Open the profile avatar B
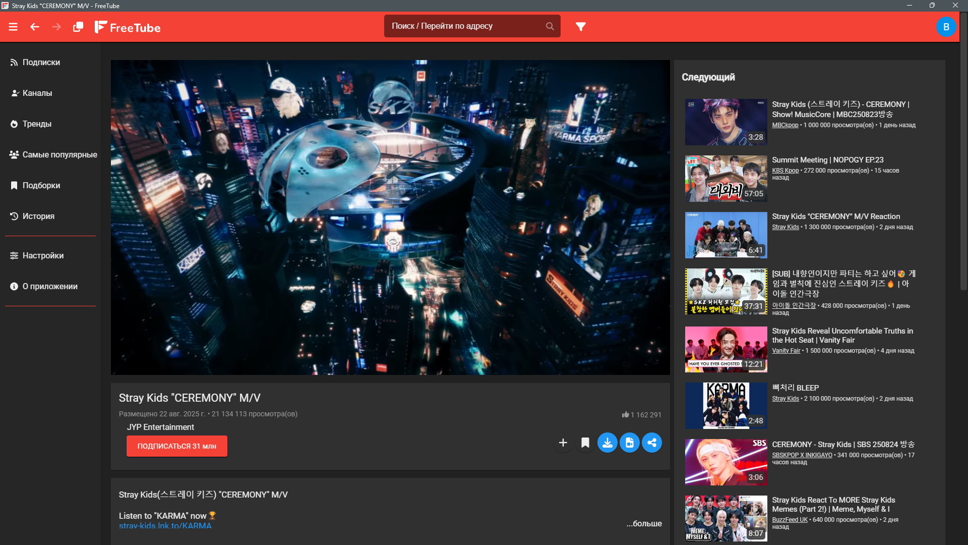968x545 pixels. point(946,27)
